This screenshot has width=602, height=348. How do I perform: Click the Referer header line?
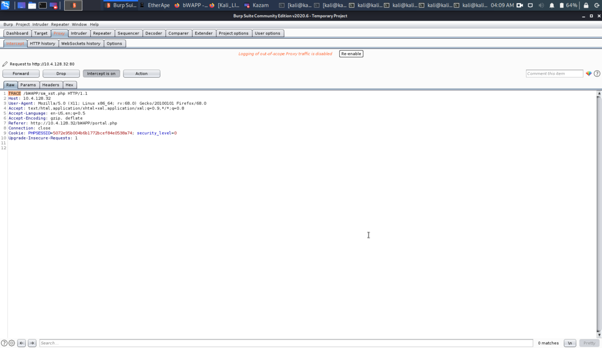(63, 123)
